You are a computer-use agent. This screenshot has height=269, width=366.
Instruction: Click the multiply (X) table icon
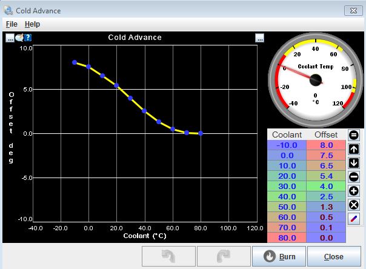pos(354,205)
